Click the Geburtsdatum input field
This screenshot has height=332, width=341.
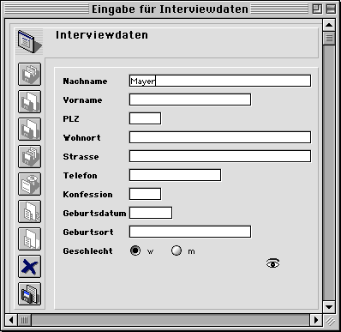[151, 213]
